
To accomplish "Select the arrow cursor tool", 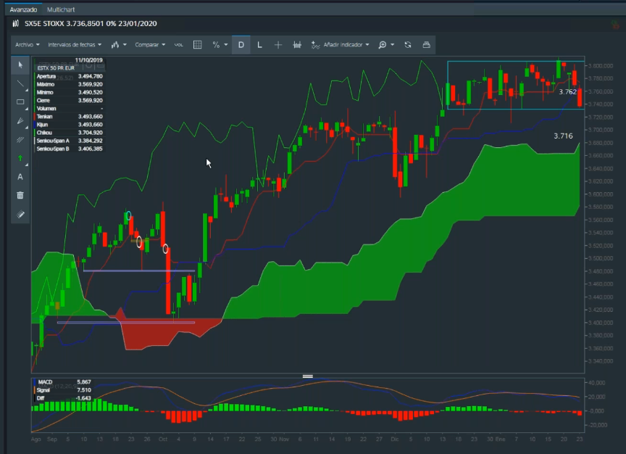I will point(20,65).
